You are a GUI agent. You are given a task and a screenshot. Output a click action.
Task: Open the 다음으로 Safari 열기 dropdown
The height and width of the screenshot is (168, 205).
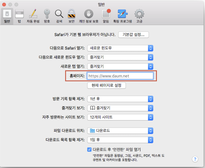[x=120, y=48]
